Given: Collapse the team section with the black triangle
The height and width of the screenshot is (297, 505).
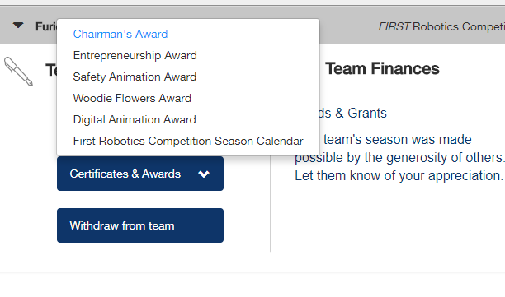Looking at the screenshot, I should [x=18, y=26].
